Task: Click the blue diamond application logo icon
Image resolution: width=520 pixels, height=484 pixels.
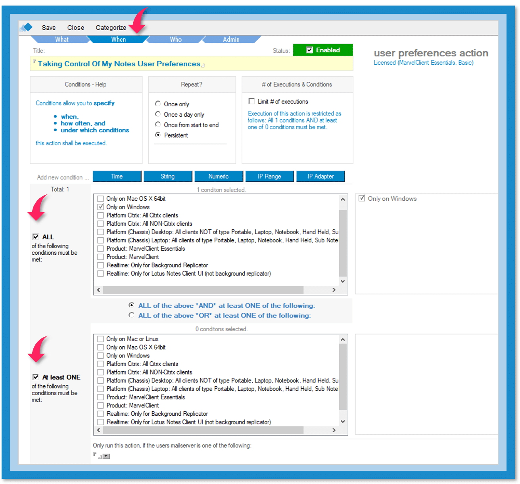Action: click(x=27, y=27)
